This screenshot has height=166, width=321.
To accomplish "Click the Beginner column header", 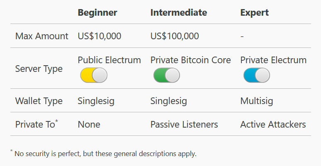I will (97, 12).
